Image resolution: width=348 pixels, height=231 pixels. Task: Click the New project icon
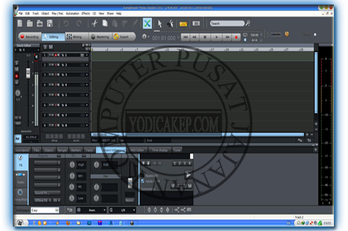click(20, 23)
